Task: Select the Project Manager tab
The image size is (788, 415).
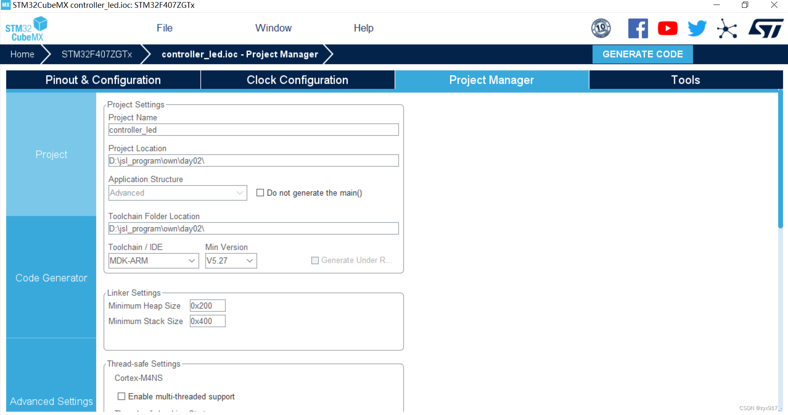Action: pyautogui.click(x=492, y=80)
